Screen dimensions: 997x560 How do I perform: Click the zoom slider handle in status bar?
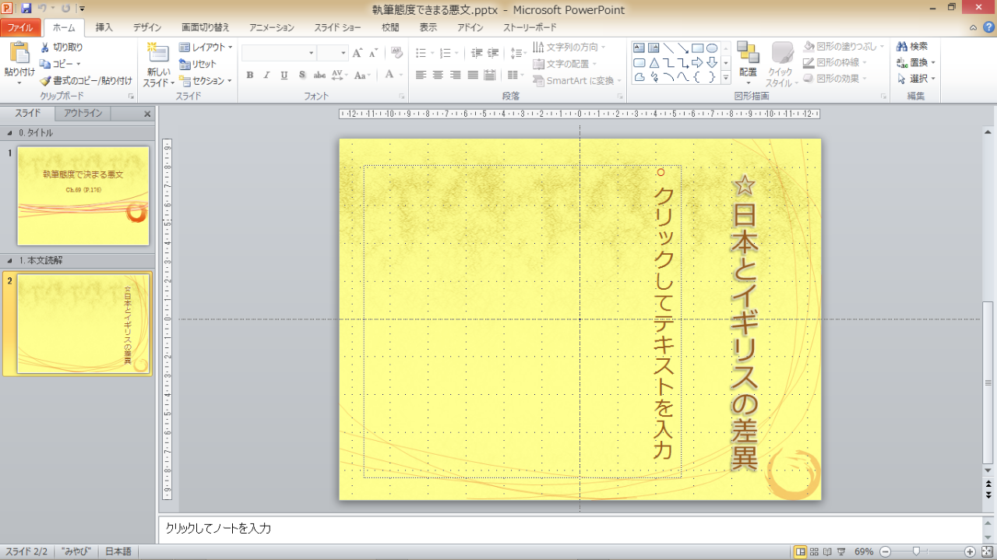pos(916,551)
